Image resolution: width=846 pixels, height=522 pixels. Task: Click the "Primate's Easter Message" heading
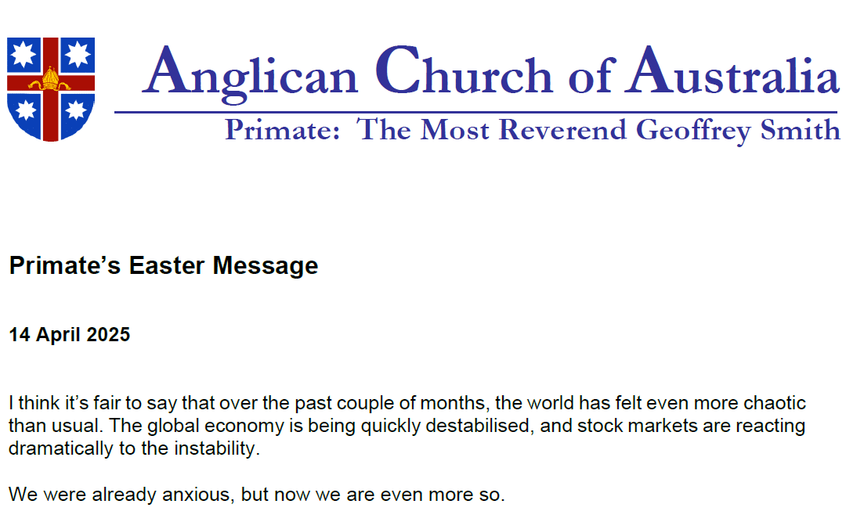click(164, 266)
